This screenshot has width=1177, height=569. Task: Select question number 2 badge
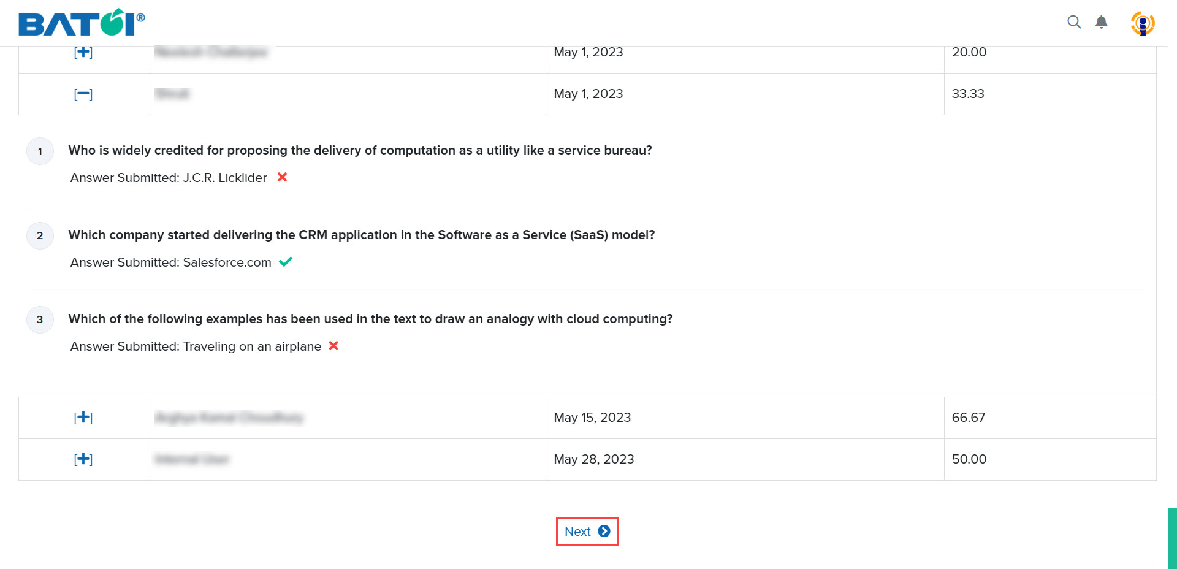[x=40, y=235]
